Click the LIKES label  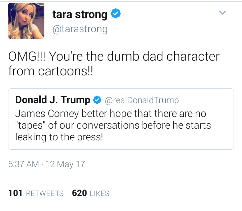coord(99,194)
